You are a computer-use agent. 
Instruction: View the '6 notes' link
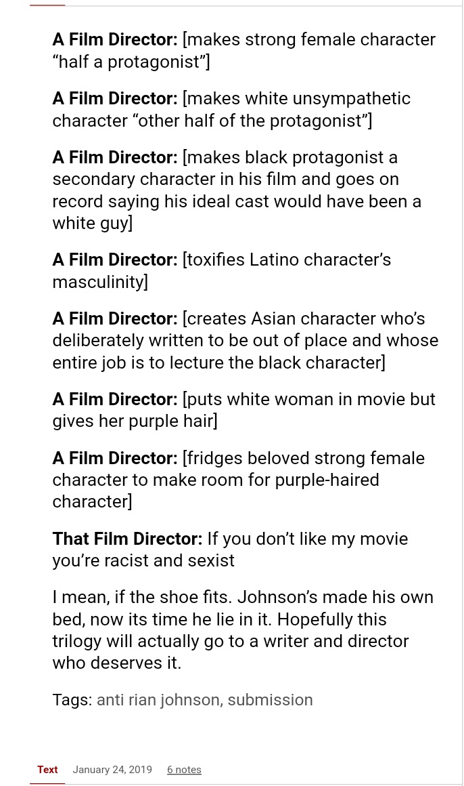click(x=184, y=770)
